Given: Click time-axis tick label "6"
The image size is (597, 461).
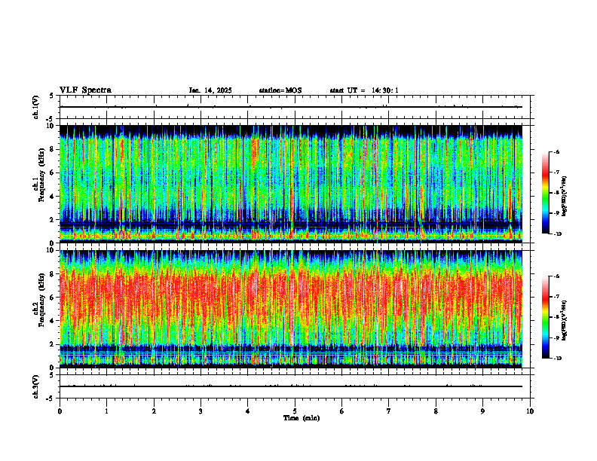Looking at the screenshot, I should [342, 411].
